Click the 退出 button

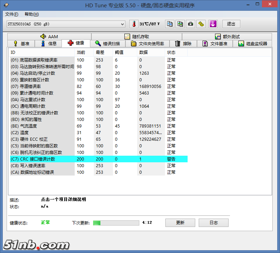231,24
